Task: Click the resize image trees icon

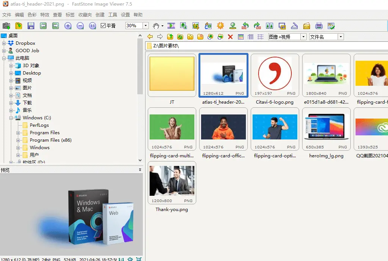Action: [x=183, y=26]
